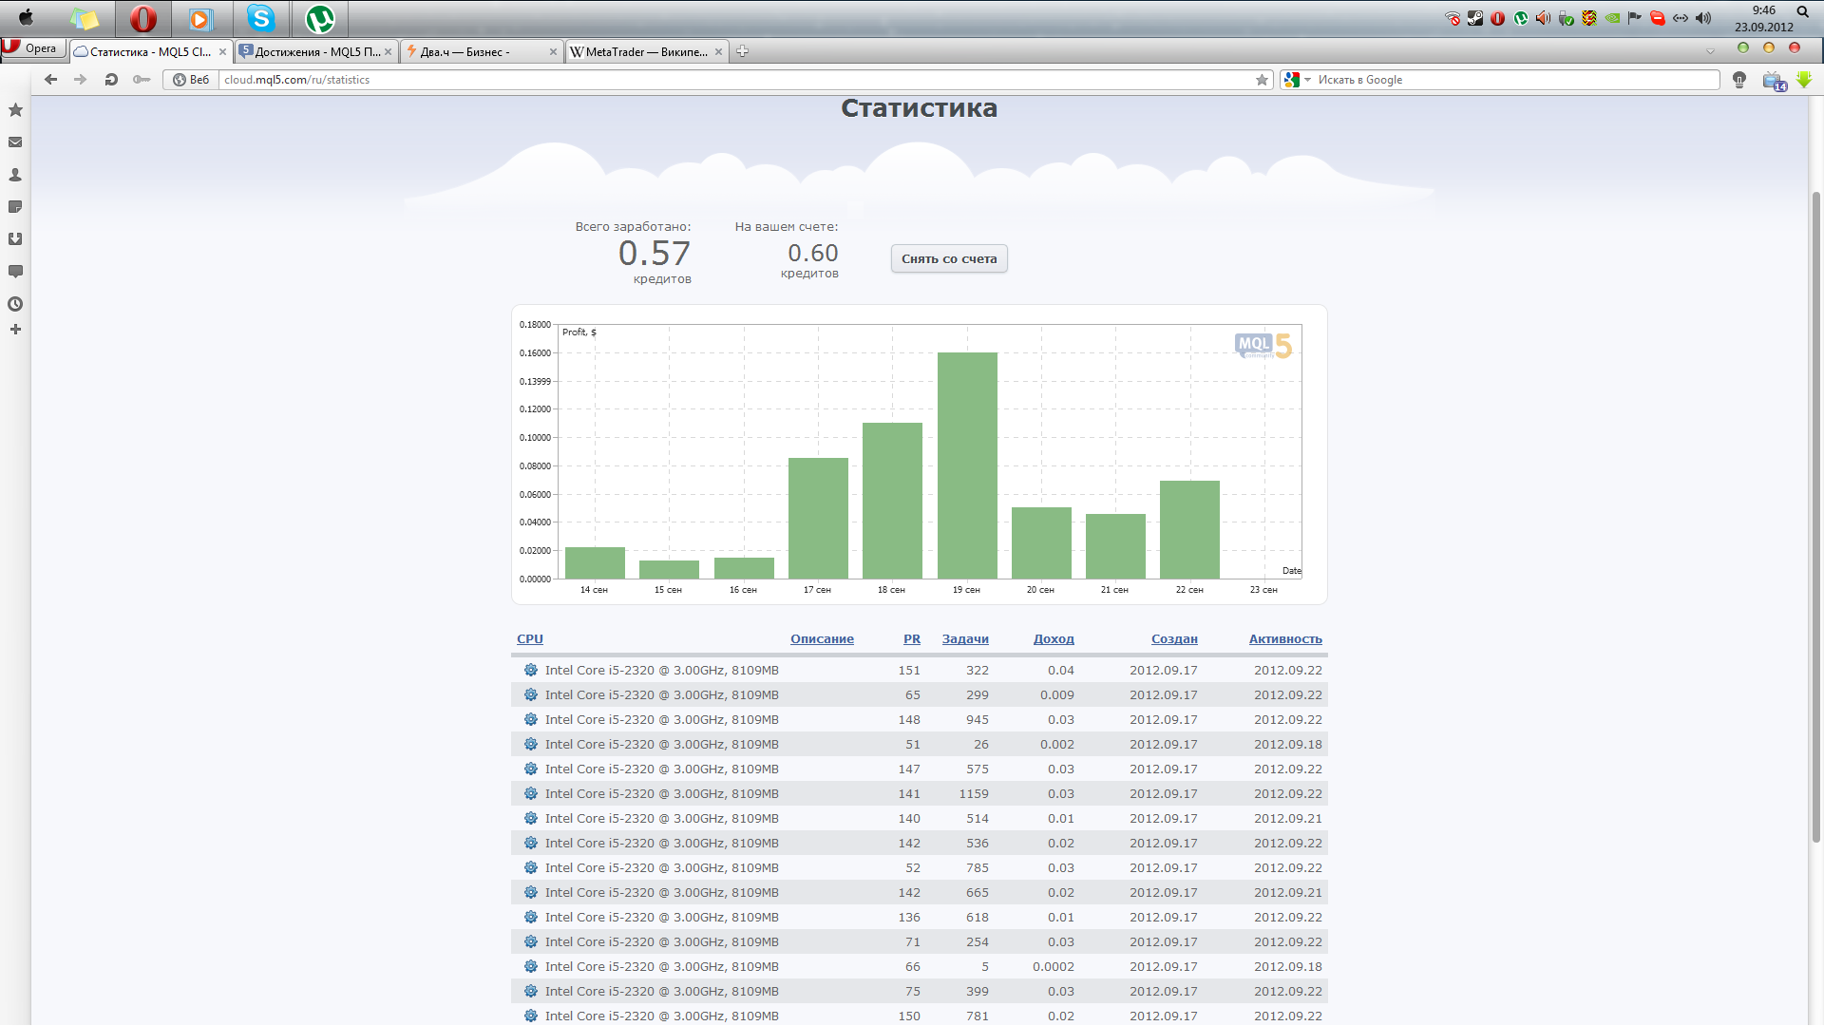This screenshot has height=1026, width=1824.
Task: Switch to the Достижения - MQL5 tab
Action: 315,52
